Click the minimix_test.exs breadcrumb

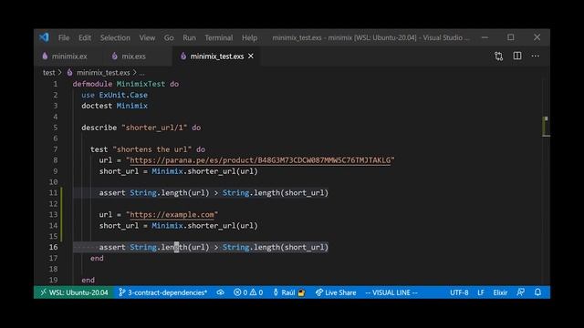[x=103, y=73]
